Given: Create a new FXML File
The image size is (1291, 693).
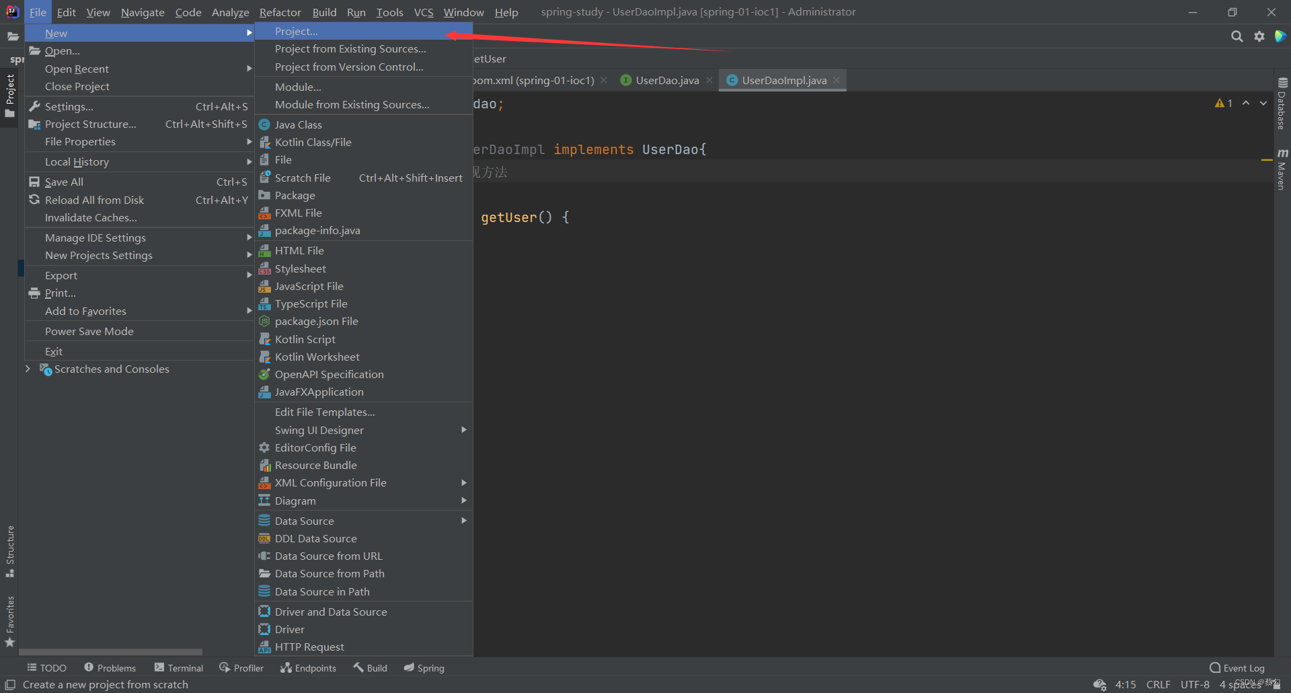Looking at the screenshot, I should click(364, 213).
